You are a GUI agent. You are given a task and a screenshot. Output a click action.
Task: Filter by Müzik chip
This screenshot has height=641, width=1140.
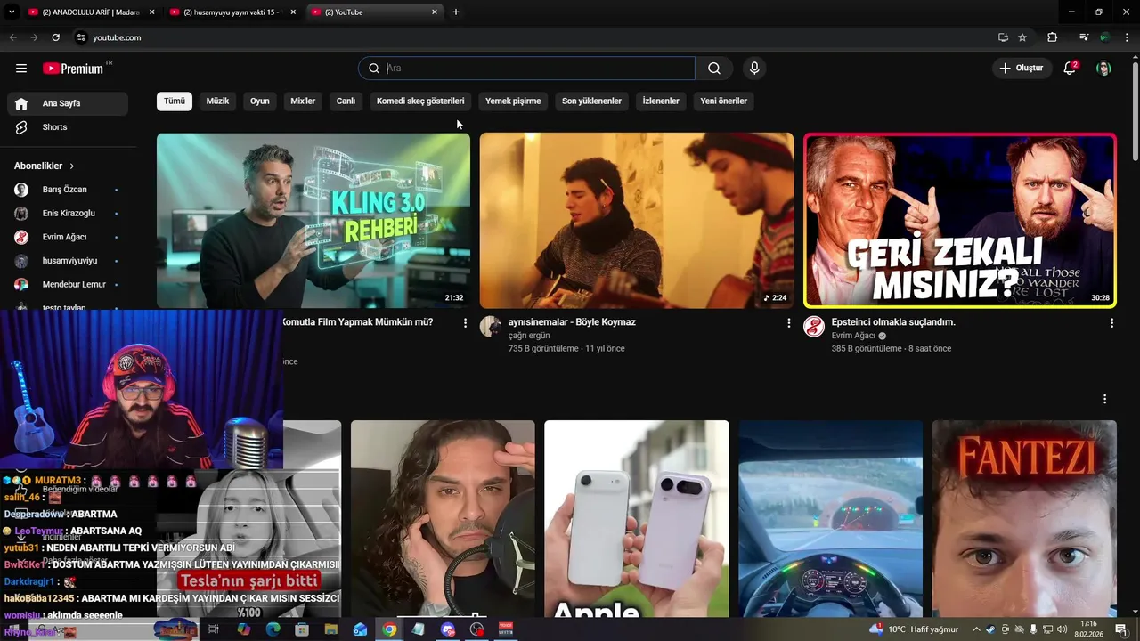(217, 101)
